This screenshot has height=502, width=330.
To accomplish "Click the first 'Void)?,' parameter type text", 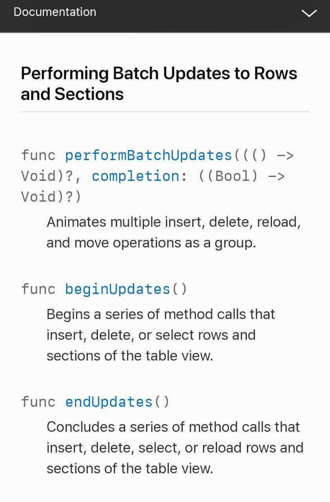I will [51, 176].
